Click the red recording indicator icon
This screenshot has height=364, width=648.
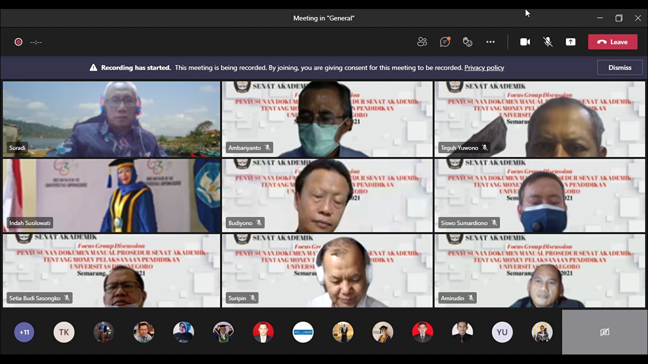click(x=19, y=42)
